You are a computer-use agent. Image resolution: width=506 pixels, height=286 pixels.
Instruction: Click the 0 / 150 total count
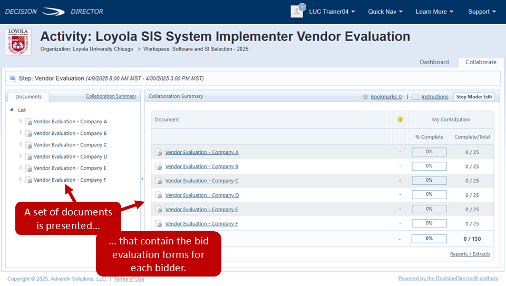click(x=472, y=239)
